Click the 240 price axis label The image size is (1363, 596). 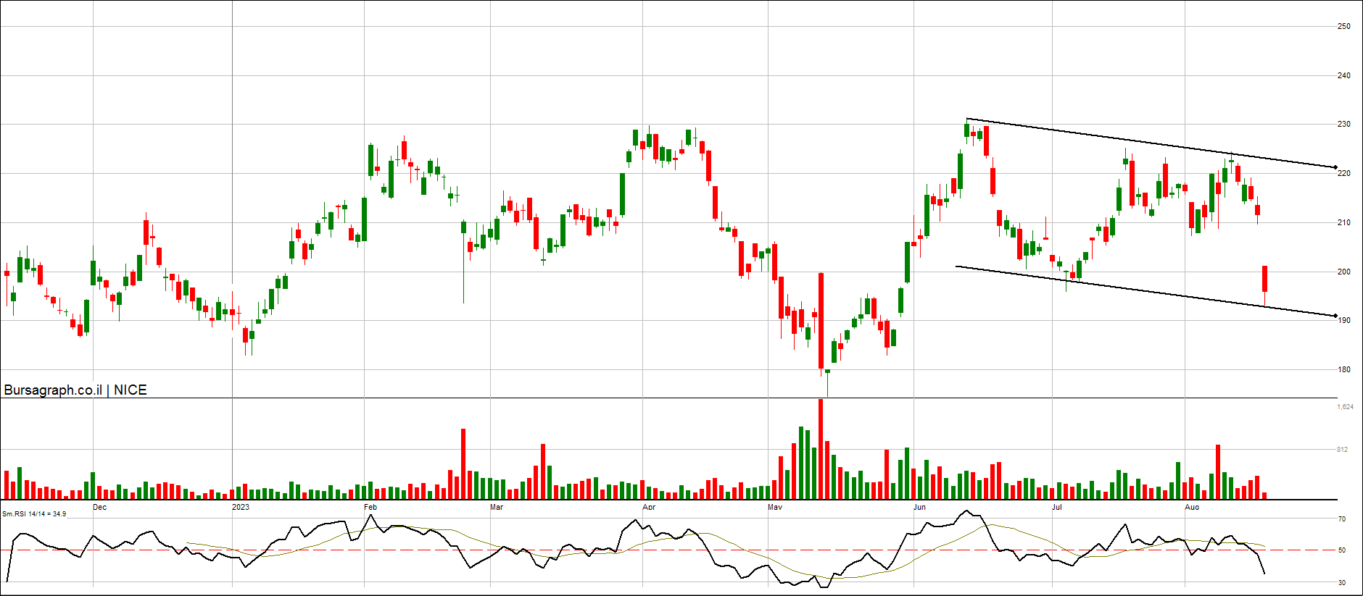point(1343,75)
